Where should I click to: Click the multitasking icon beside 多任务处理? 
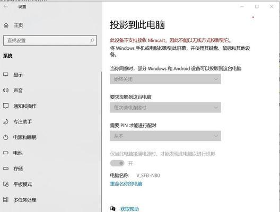[6, 200]
